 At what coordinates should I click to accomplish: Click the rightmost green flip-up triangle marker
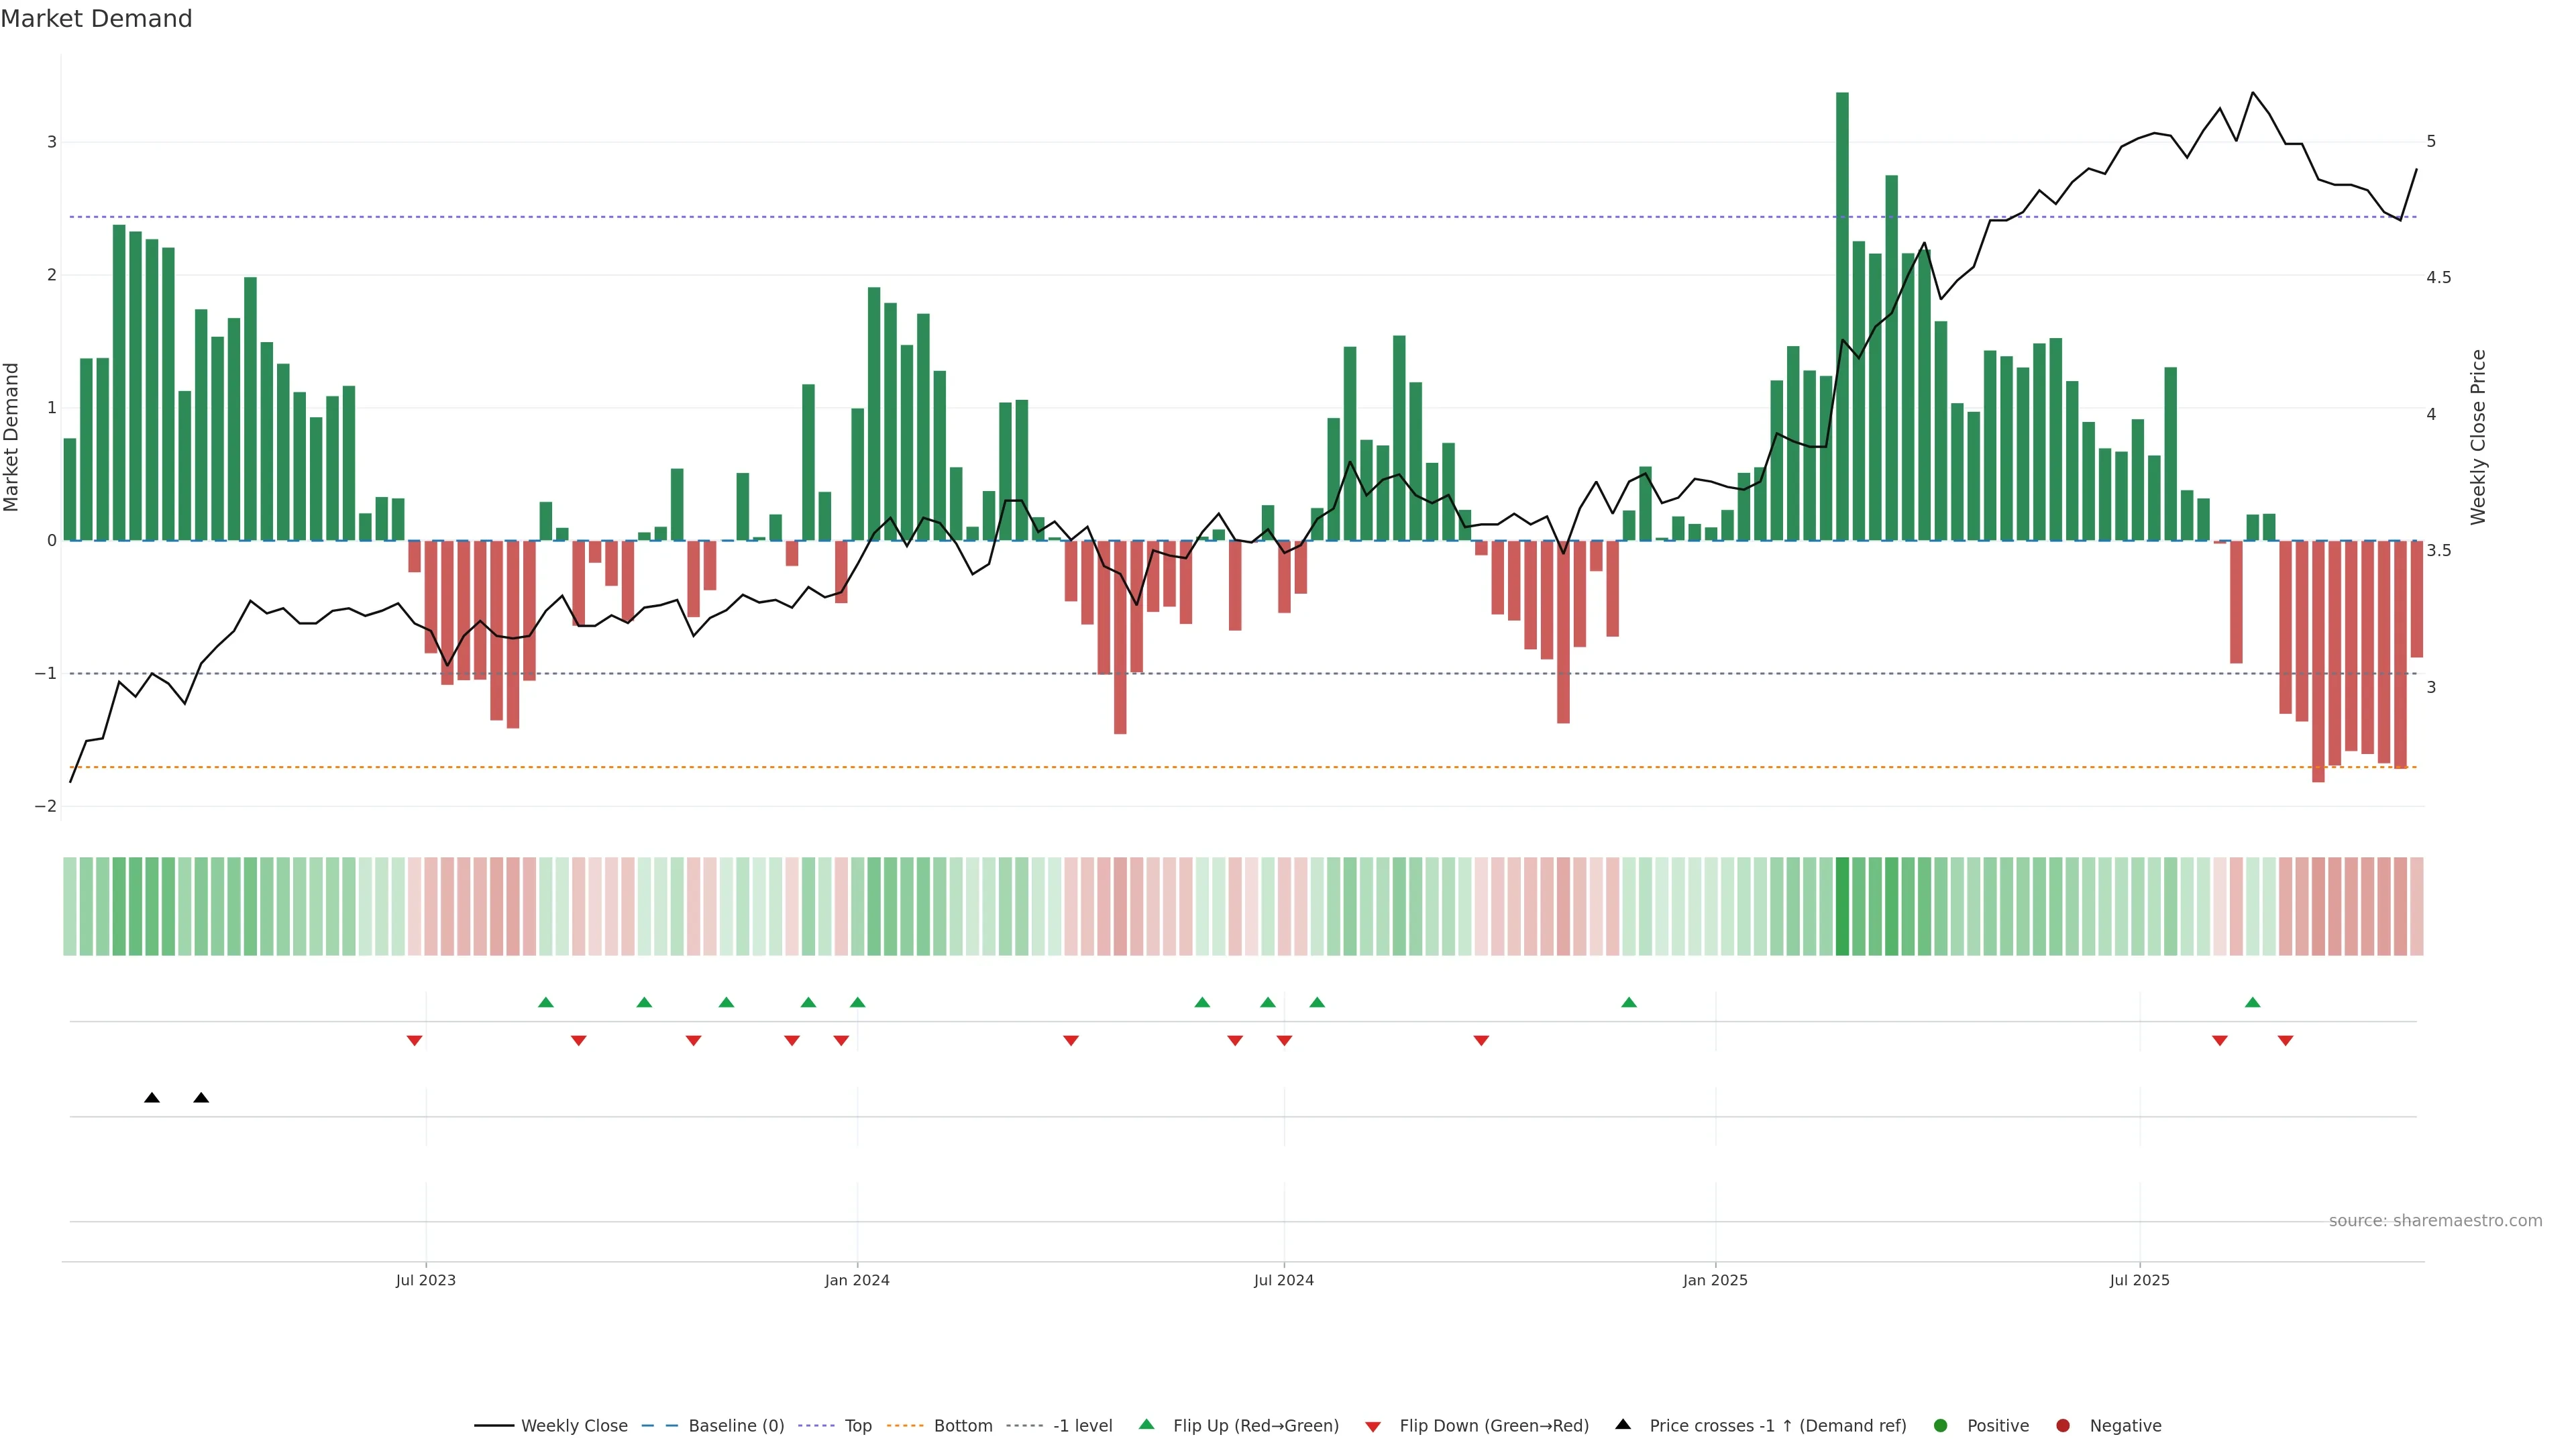(2252, 1002)
